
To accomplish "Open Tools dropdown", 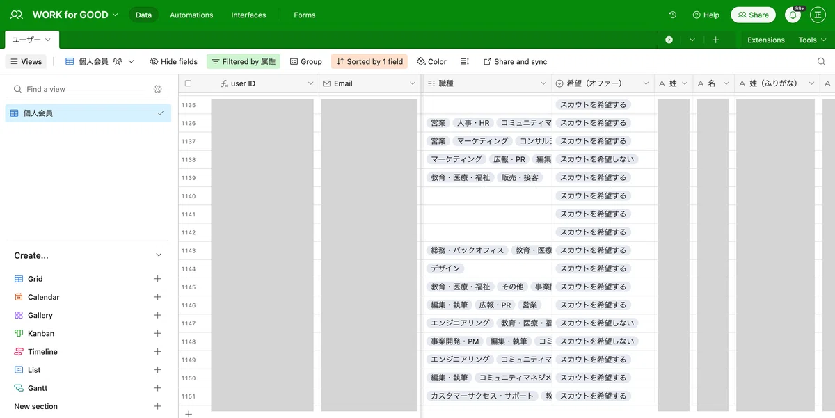I will tap(811, 40).
